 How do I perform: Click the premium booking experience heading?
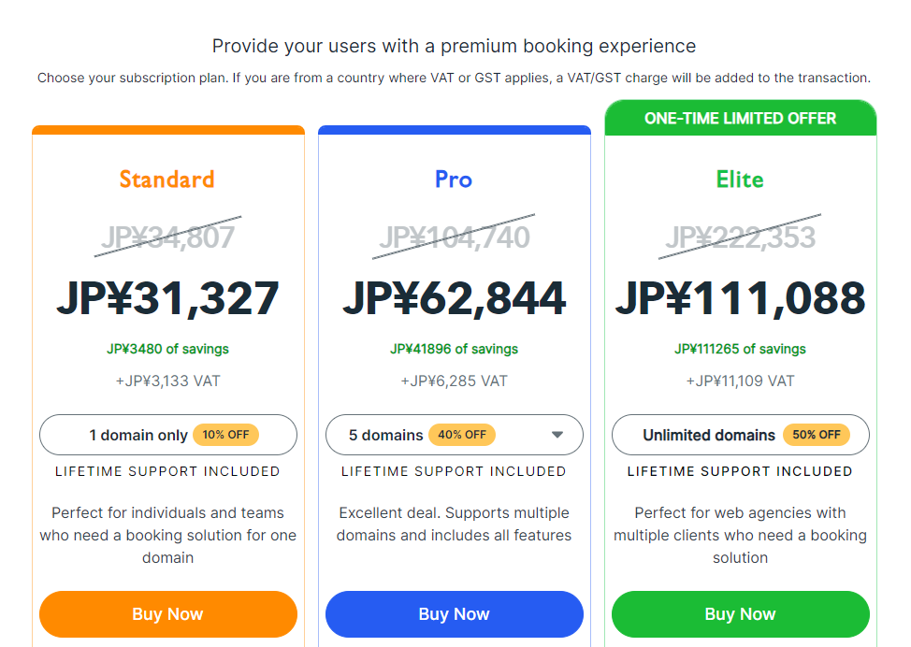coord(454,46)
